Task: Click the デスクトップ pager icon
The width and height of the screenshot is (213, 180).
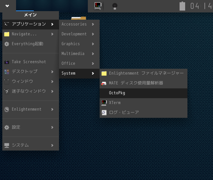Action: [7, 72]
